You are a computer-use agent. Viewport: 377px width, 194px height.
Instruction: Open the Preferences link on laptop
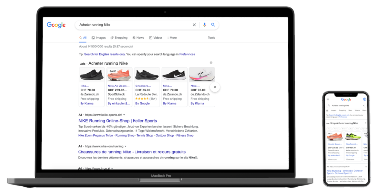[187, 54]
